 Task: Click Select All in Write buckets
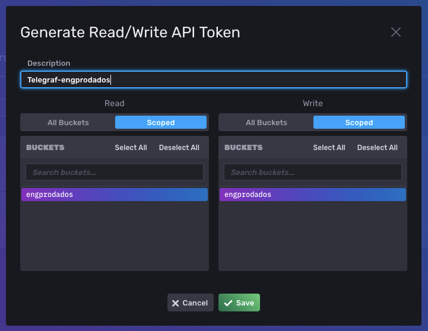tap(329, 148)
